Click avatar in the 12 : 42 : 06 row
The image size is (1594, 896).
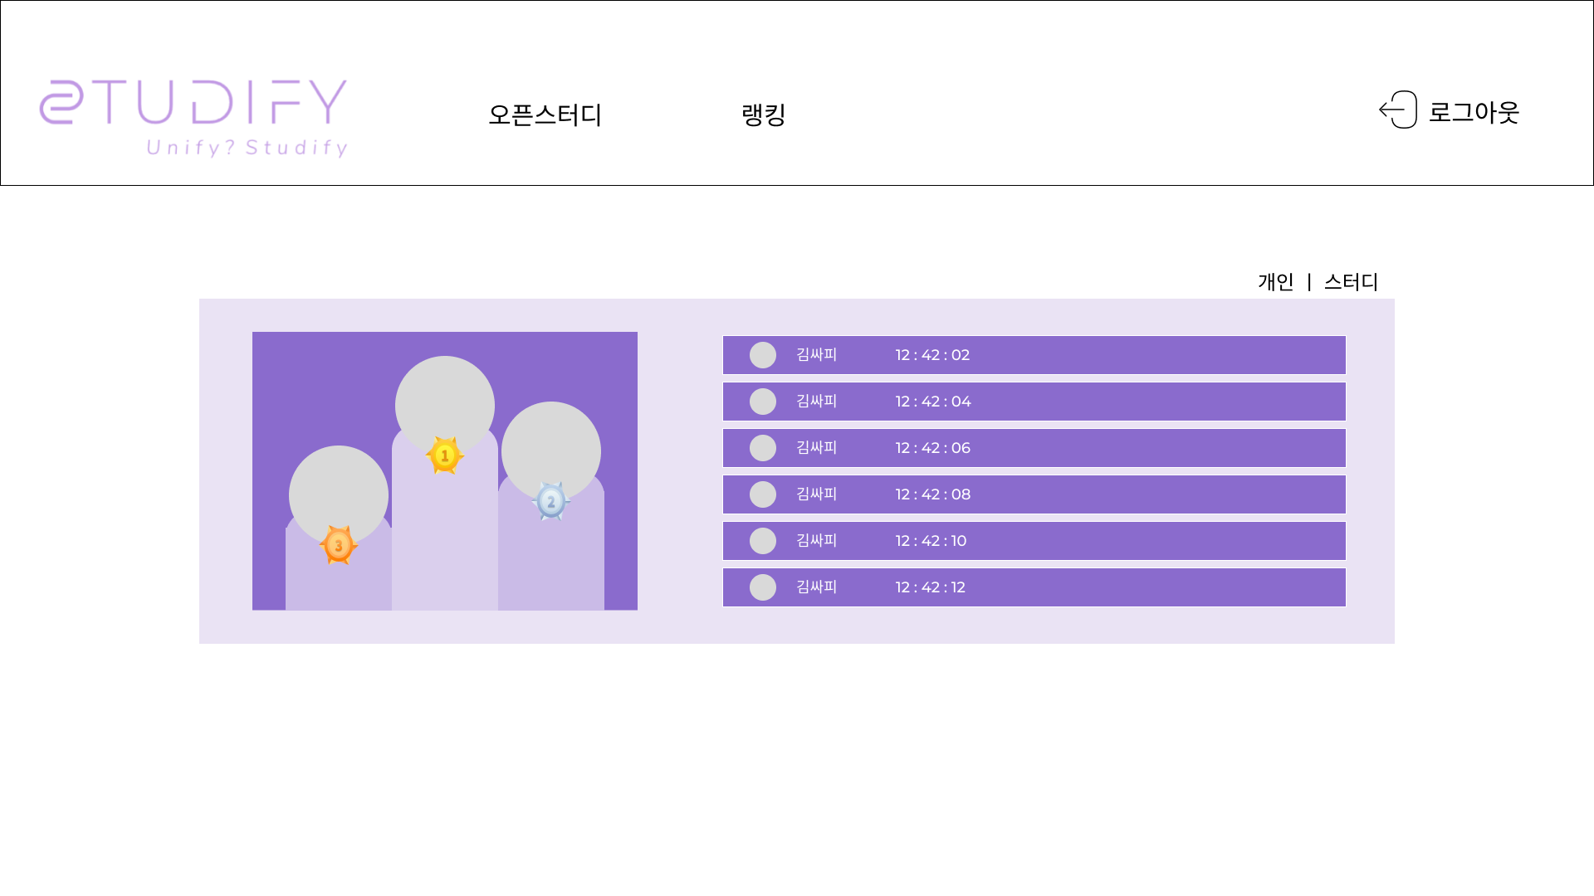(x=762, y=448)
